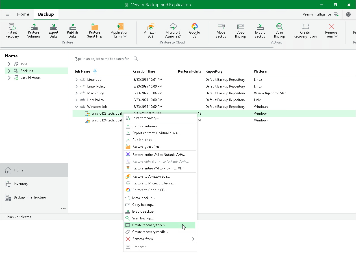
Task: Click the search magnifier icon
Action: [136, 59]
